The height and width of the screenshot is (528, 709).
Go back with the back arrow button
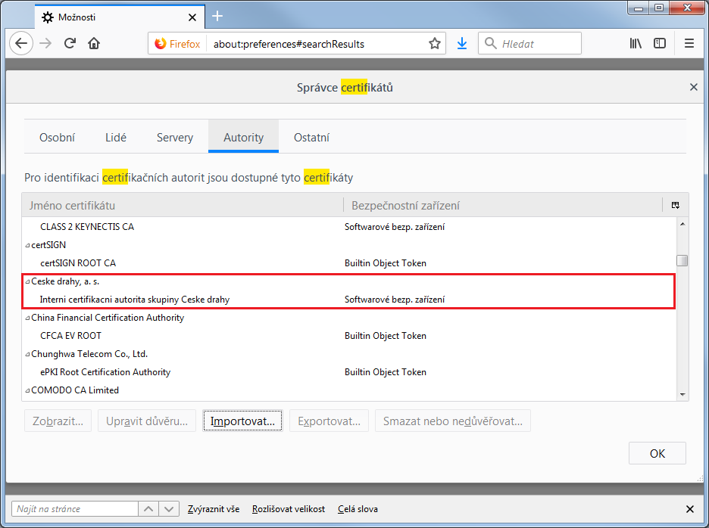[x=21, y=43]
